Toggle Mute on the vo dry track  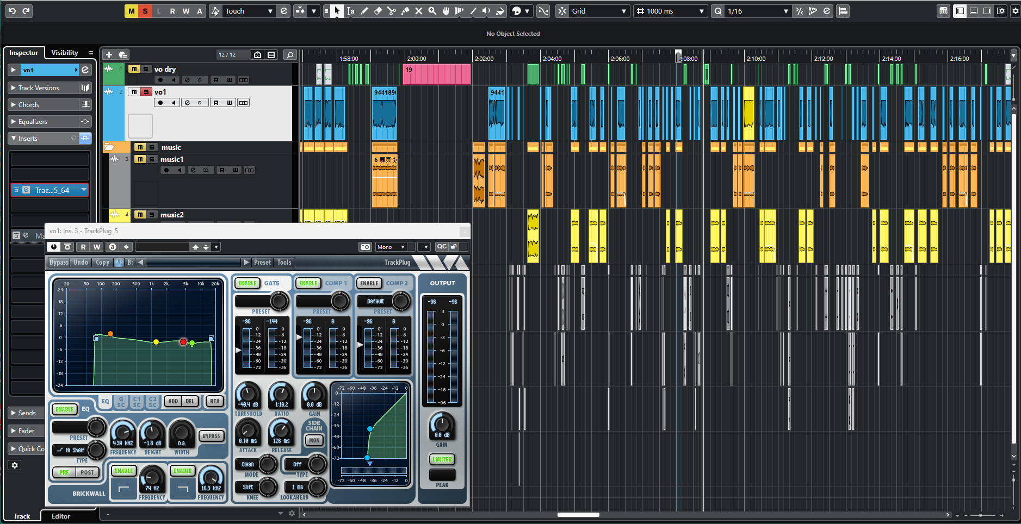coord(134,69)
